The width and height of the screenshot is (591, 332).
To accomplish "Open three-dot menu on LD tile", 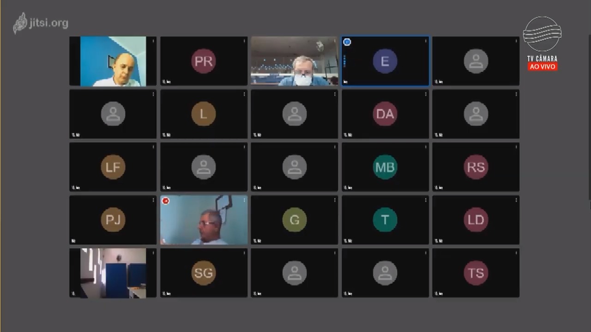I will pyautogui.click(x=516, y=200).
